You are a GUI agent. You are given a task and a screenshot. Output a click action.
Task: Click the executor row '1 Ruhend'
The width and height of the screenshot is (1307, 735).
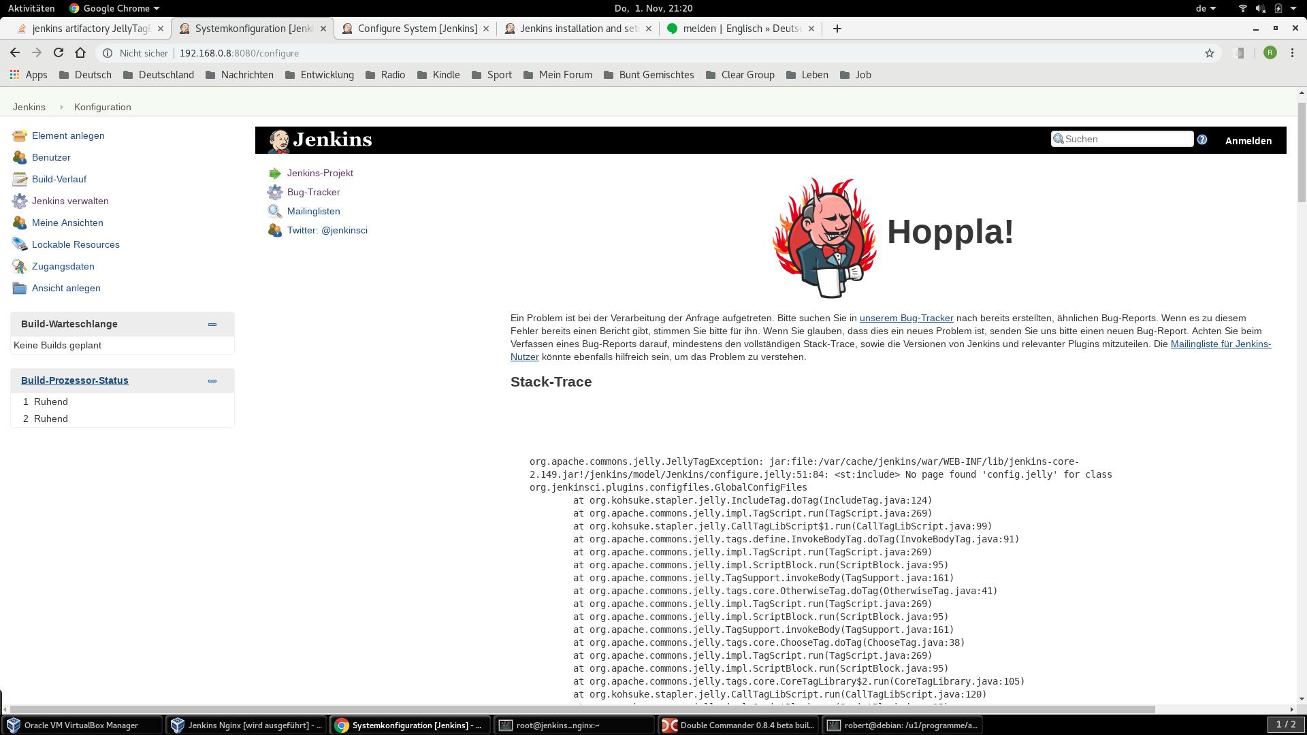[x=123, y=402]
